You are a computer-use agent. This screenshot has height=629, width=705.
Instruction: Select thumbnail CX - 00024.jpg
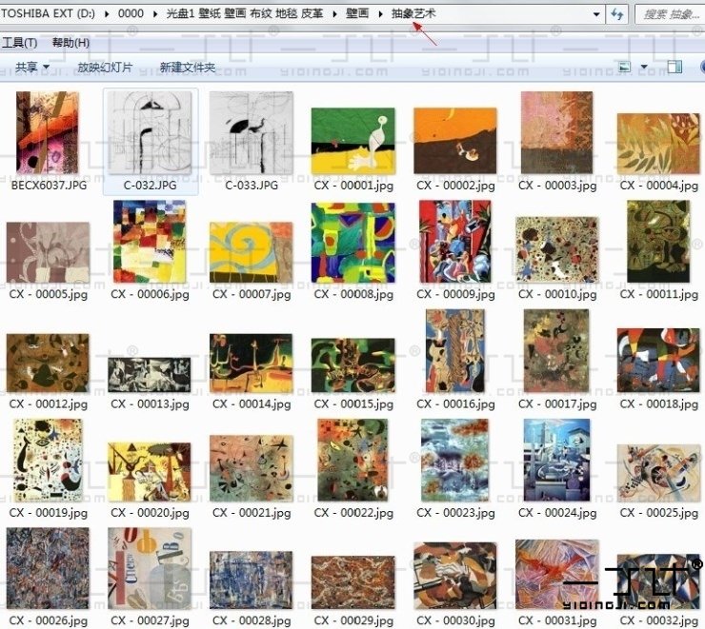click(x=556, y=461)
